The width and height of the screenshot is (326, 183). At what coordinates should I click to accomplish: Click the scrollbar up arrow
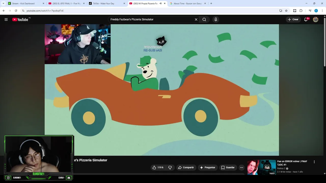point(324,16)
